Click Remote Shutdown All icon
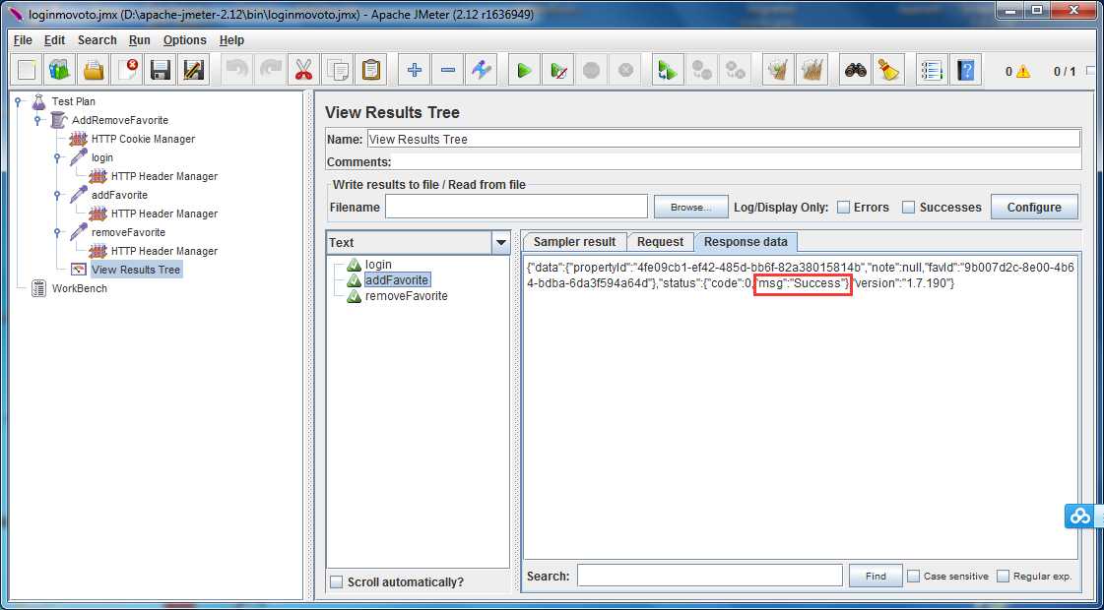Viewport: 1104px width, 610px height. pos(735,71)
